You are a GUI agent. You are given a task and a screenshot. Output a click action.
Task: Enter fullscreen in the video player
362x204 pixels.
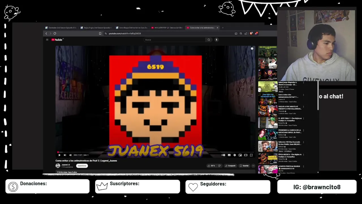[251, 155]
